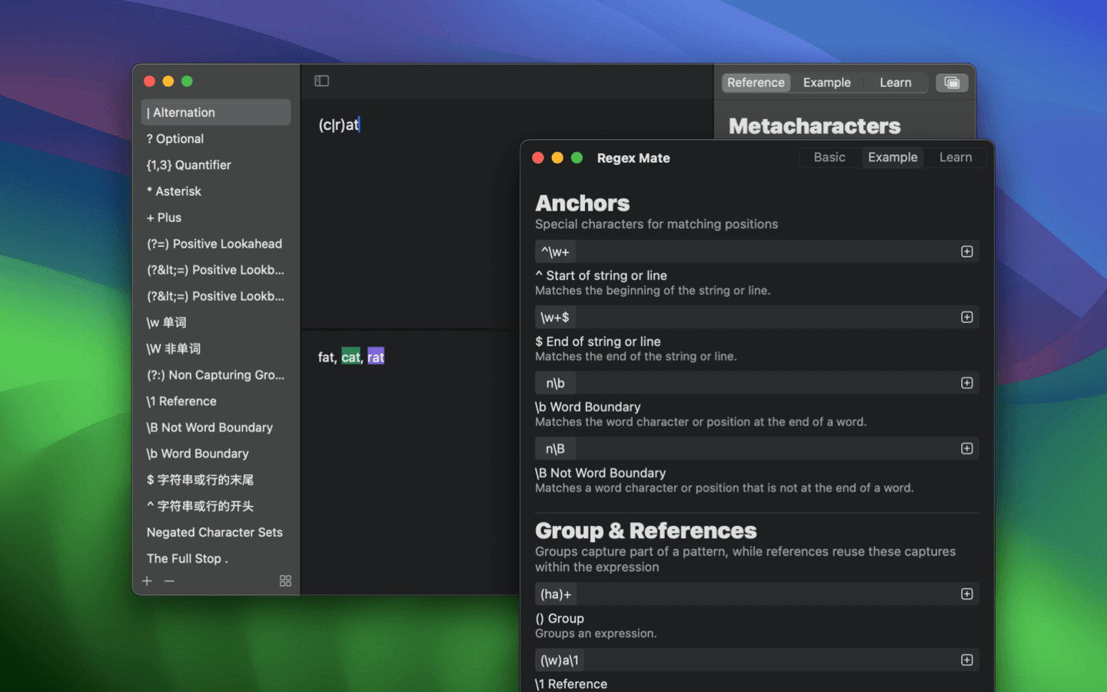
Task: Minimize the back window with its yellow button
Action: click(x=168, y=81)
